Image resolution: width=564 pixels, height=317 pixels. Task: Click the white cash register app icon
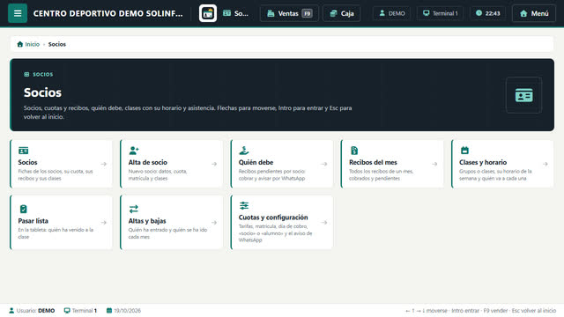(x=208, y=13)
